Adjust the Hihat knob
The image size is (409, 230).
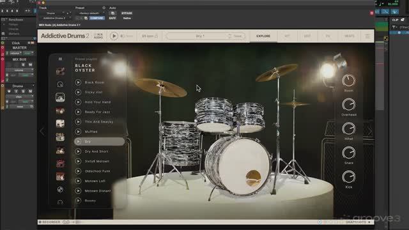click(348, 129)
